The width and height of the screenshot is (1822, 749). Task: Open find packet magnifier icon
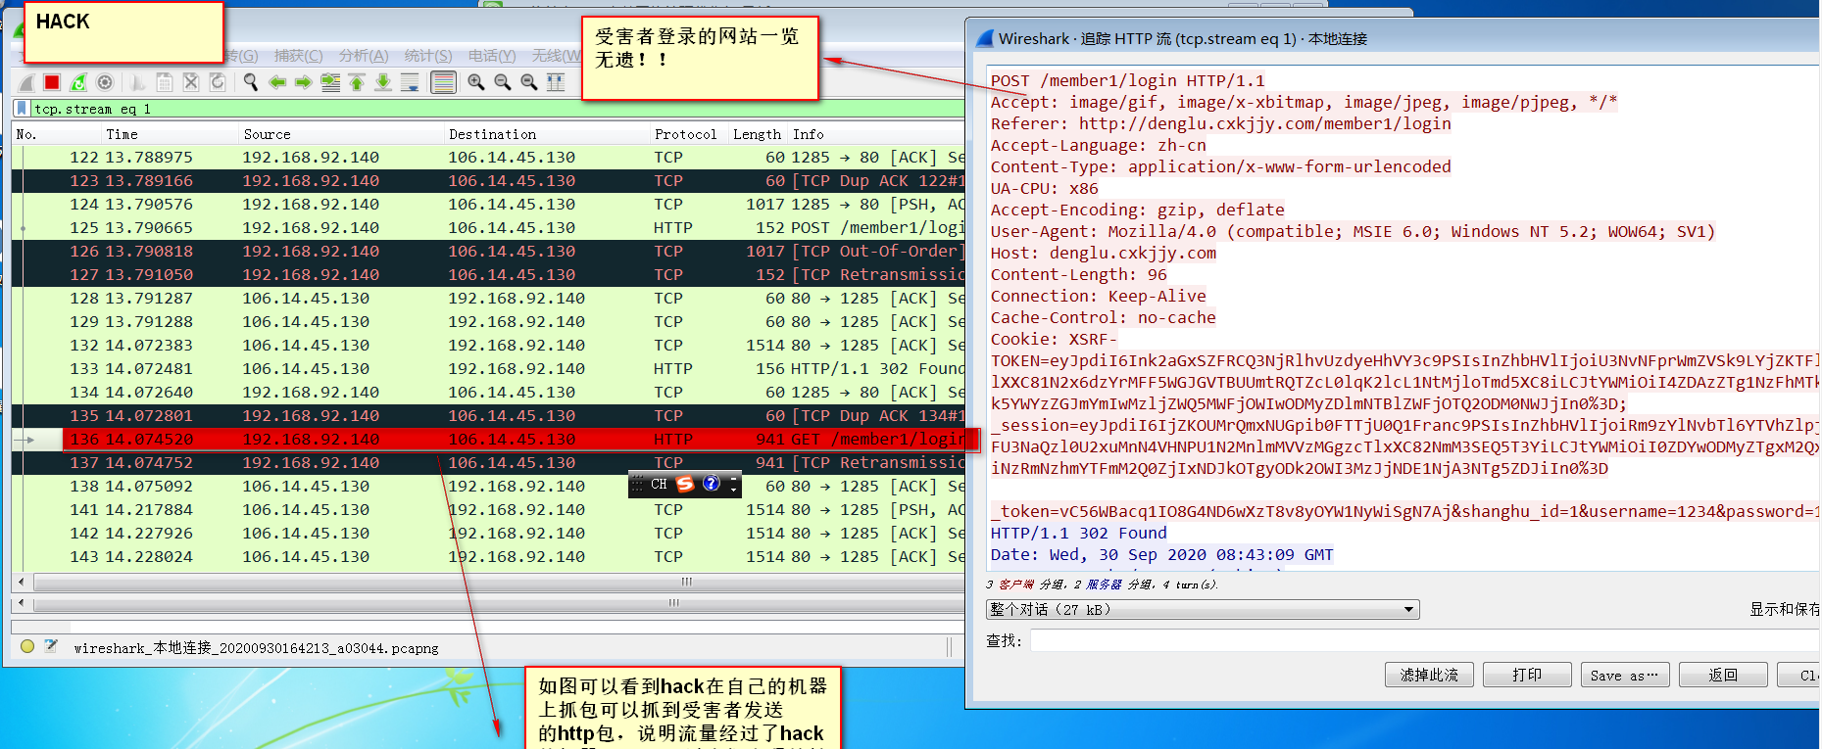251,82
